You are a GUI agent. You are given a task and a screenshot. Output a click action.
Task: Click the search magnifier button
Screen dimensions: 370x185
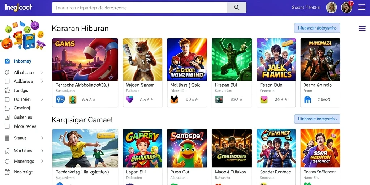[237, 8]
